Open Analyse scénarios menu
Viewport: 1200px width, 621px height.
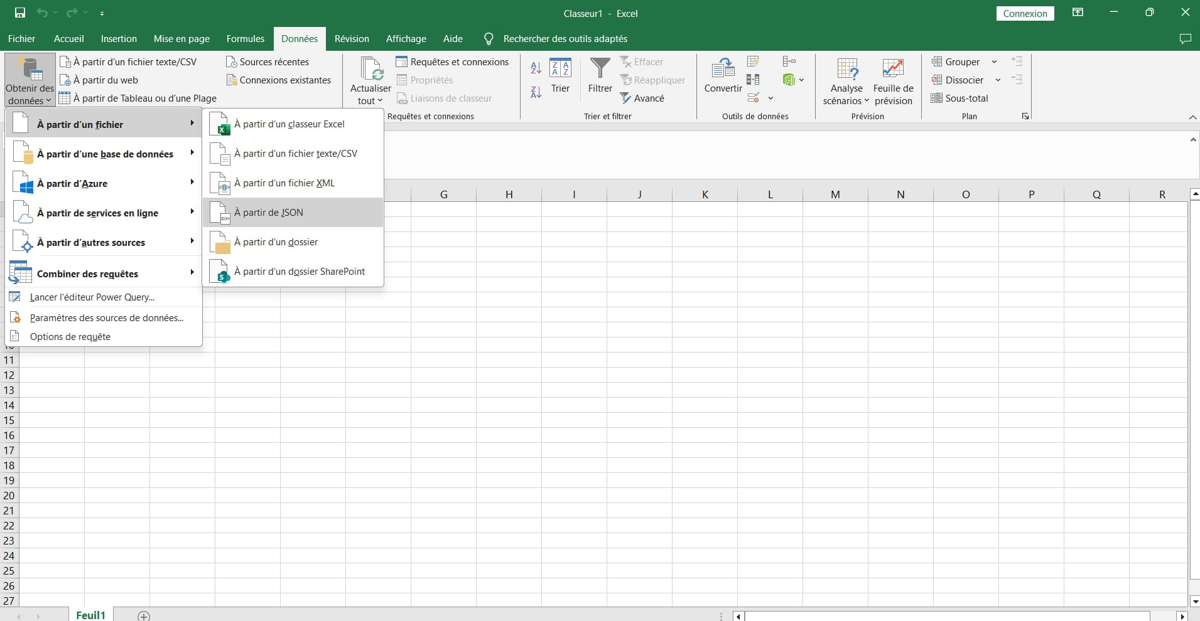click(x=846, y=82)
